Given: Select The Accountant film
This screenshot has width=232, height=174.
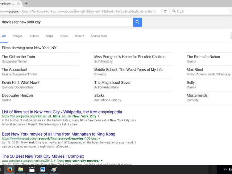Looking at the screenshot, I should pos(14,70).
